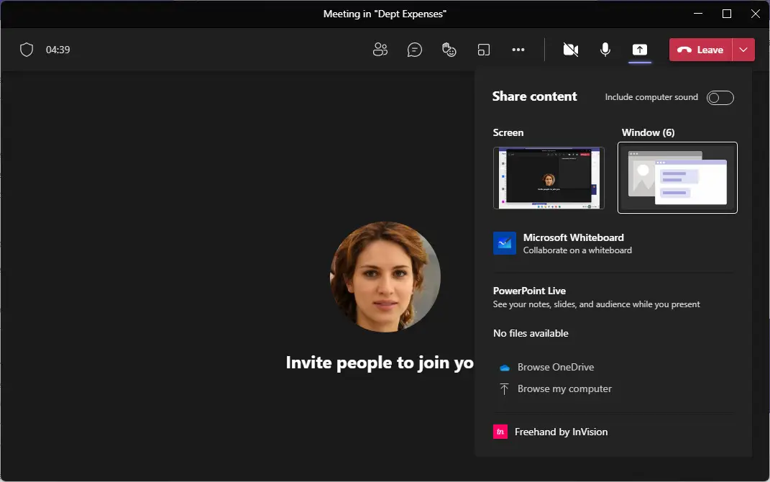Expand the Leave options dropdown arrow
The image size is (770, 482).
click(743, 50)
